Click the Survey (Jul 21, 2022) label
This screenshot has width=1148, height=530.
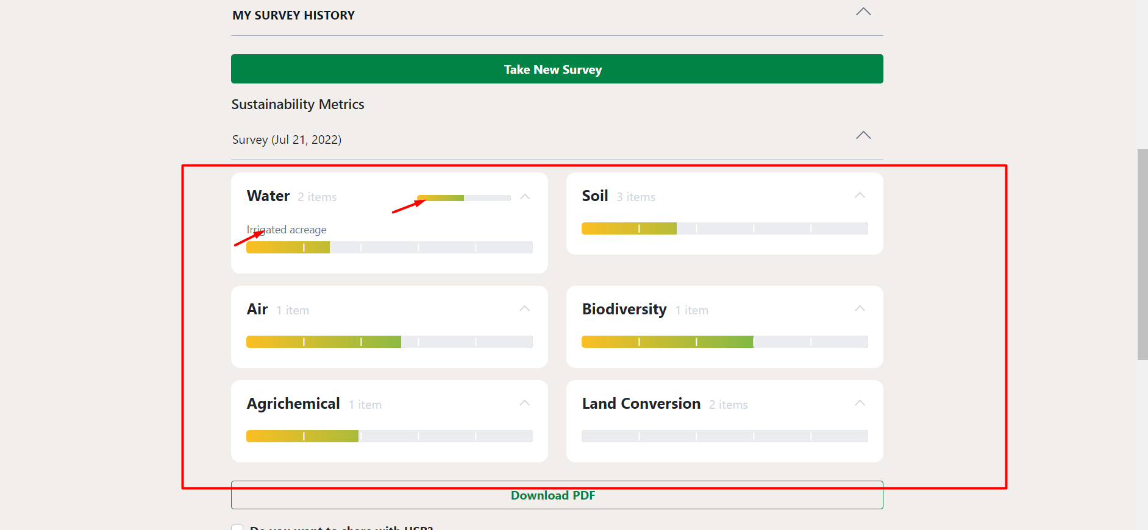[287, 140]
